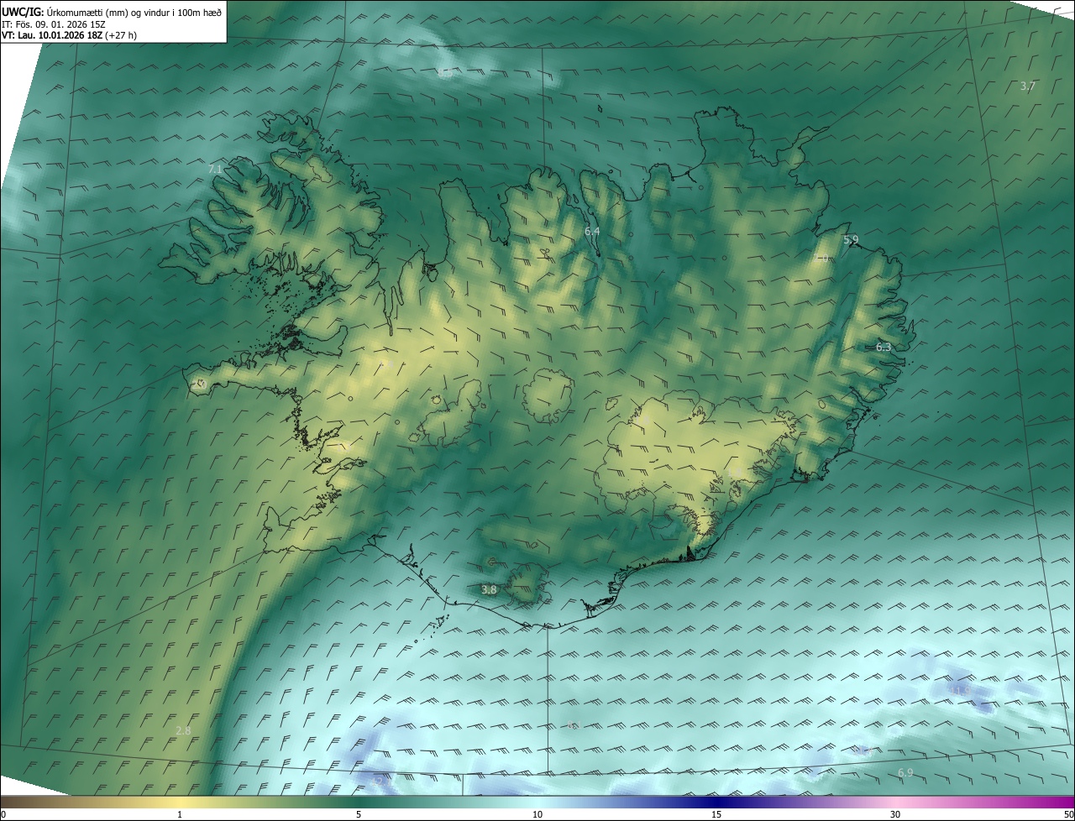The image size is (1075, 821).
Task: Click the 3.7 value label on the map
Action: click(1028, 86)
